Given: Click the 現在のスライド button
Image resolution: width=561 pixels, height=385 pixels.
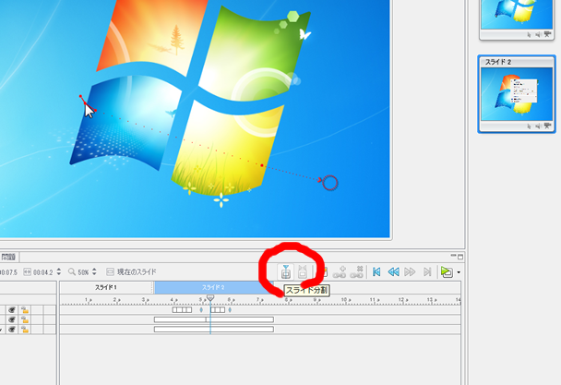Looking at the screenshot, I should click(132, 272).
